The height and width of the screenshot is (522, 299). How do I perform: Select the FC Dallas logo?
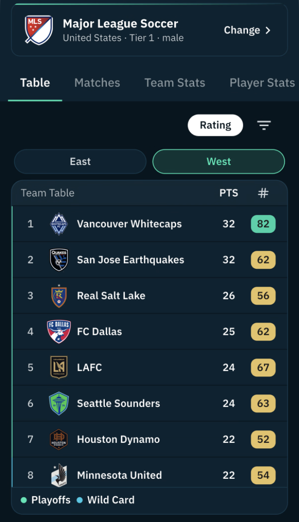tap(59, 331)
